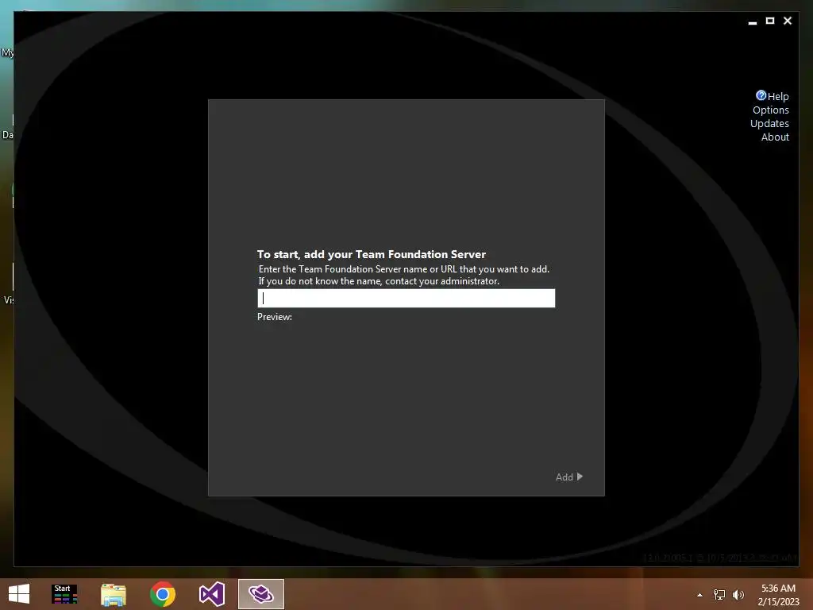813x610 pixels.
Task: Open the About link
Action: [775, 137]
